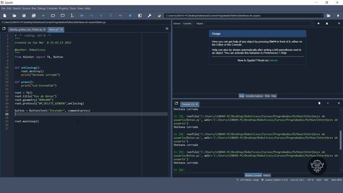Go to parent directory with the up arrow
Screen dimensions: 343x193
[338, 16]
